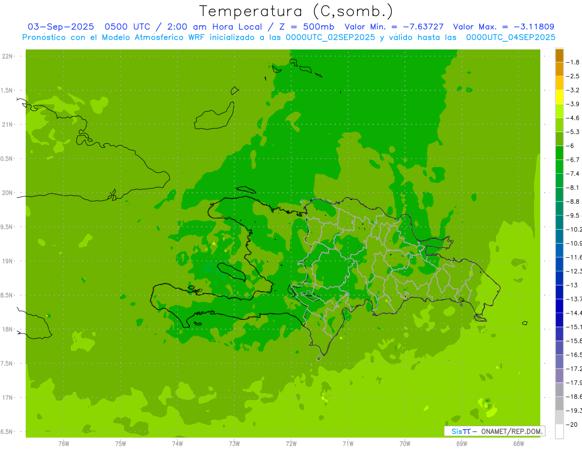Image resolution: width=582 pixels, height=450 pixels.
Task: Select the '0000UTC_02SEP2025' initialization text
Action: 330,37
